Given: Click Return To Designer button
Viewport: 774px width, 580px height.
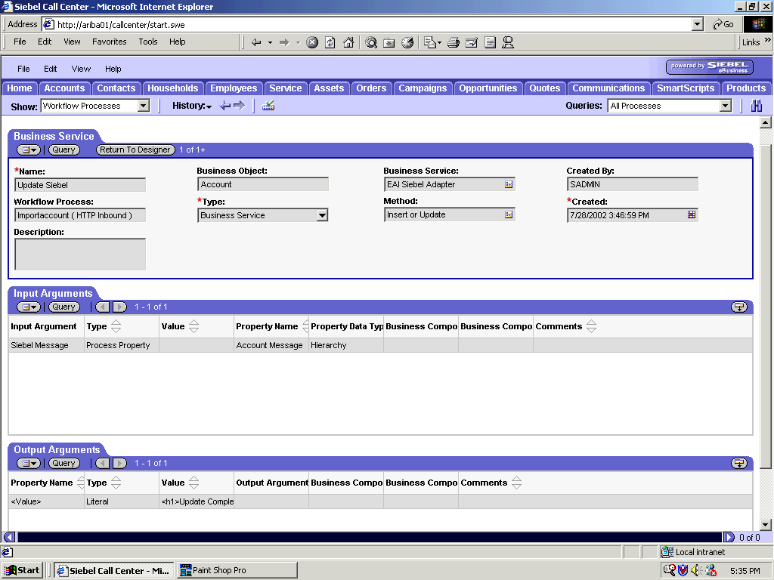Looking at the screenshot, I should click(x=135, y=149).
